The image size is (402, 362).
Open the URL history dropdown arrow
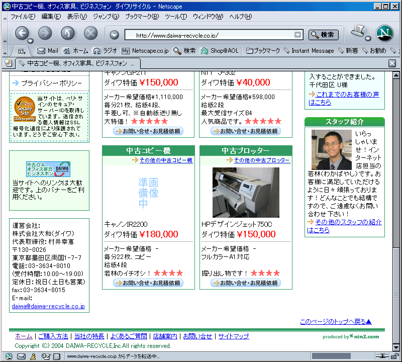click(297, 35)
